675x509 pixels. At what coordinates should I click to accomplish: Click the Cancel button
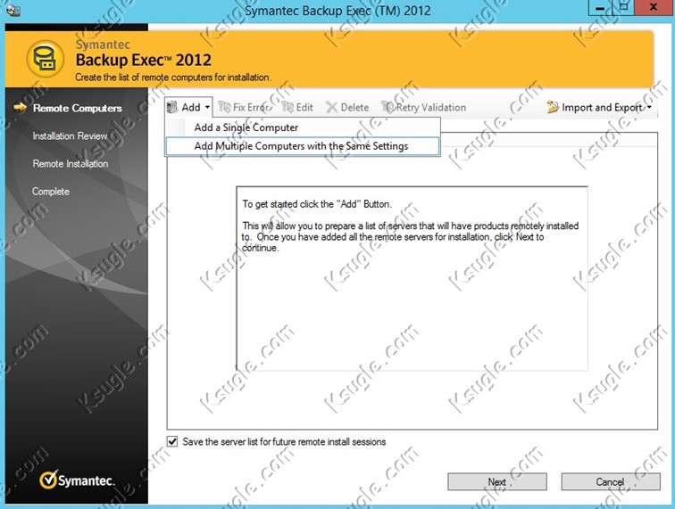click(611, 482)
